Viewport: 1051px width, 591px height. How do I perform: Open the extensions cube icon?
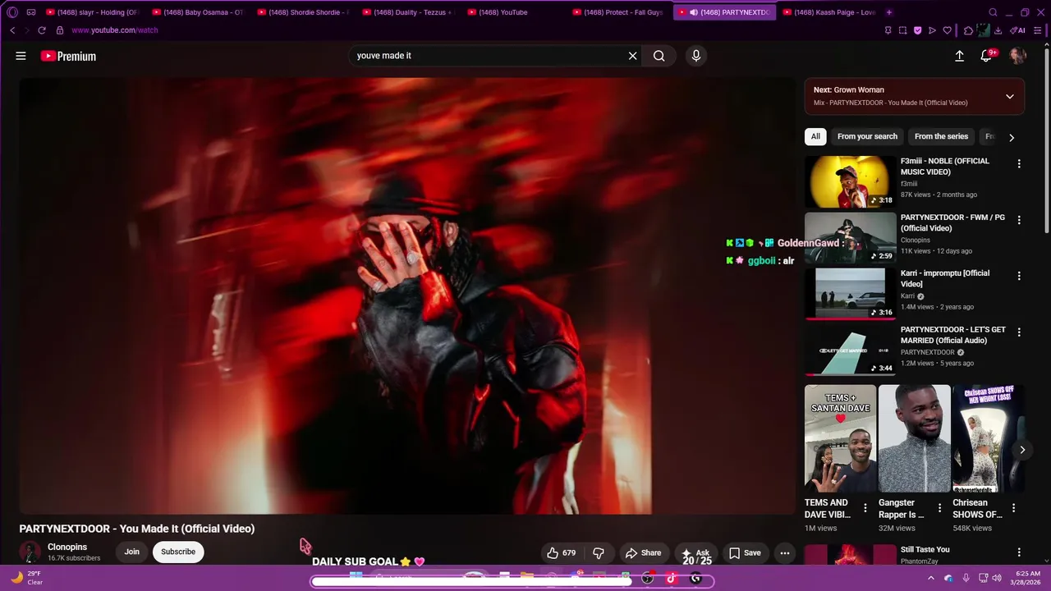969,30
